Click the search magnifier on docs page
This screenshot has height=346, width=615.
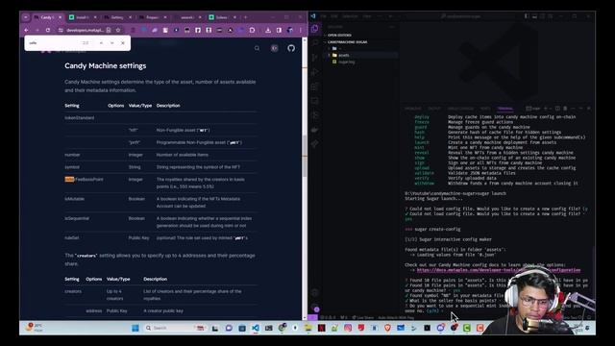(257, 48)
